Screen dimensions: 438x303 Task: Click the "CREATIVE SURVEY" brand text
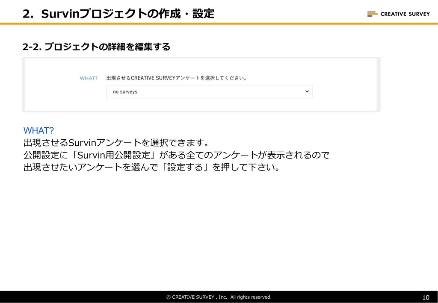[x=405, y=14]
